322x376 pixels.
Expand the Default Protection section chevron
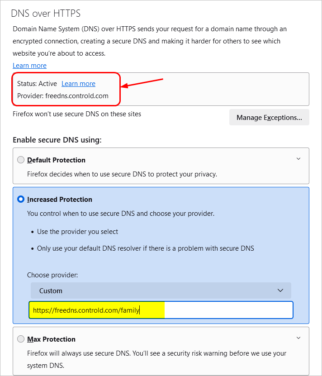click(x=298, y=159)
